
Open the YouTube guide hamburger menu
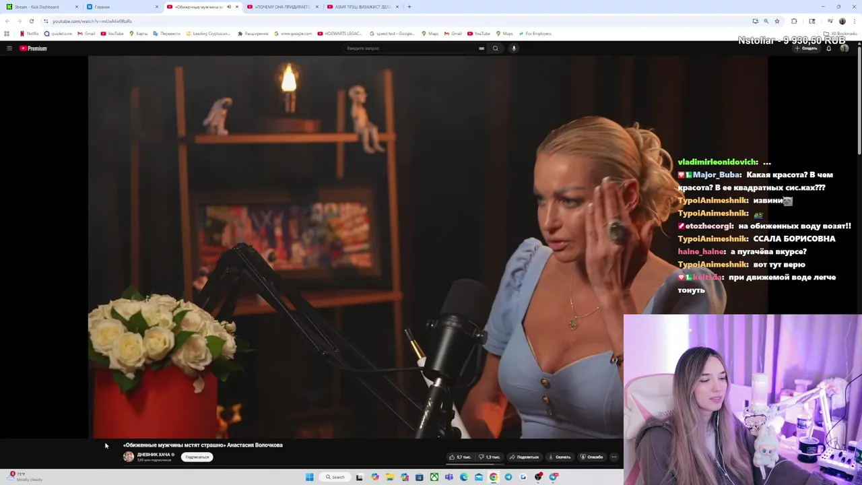9,48
